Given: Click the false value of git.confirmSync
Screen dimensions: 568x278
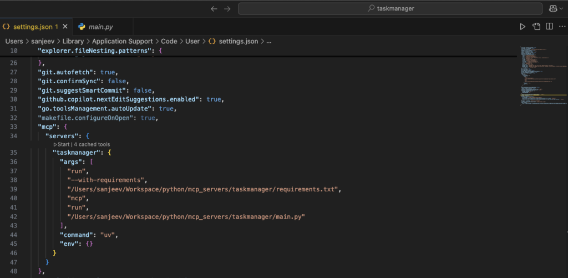Looking at the screenshot, I should 116,81.
